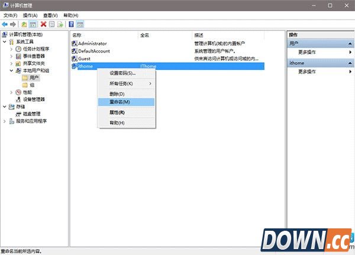Open 更多操作 under ithome section
The width and height of the screenshot is (355, 255).
[321, 72]
